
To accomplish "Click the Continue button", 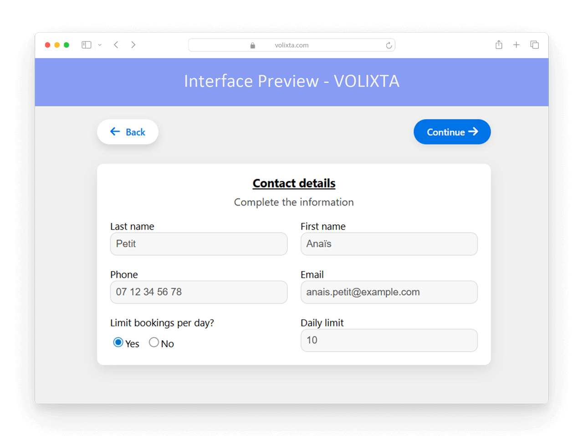I will pos(452,132).
